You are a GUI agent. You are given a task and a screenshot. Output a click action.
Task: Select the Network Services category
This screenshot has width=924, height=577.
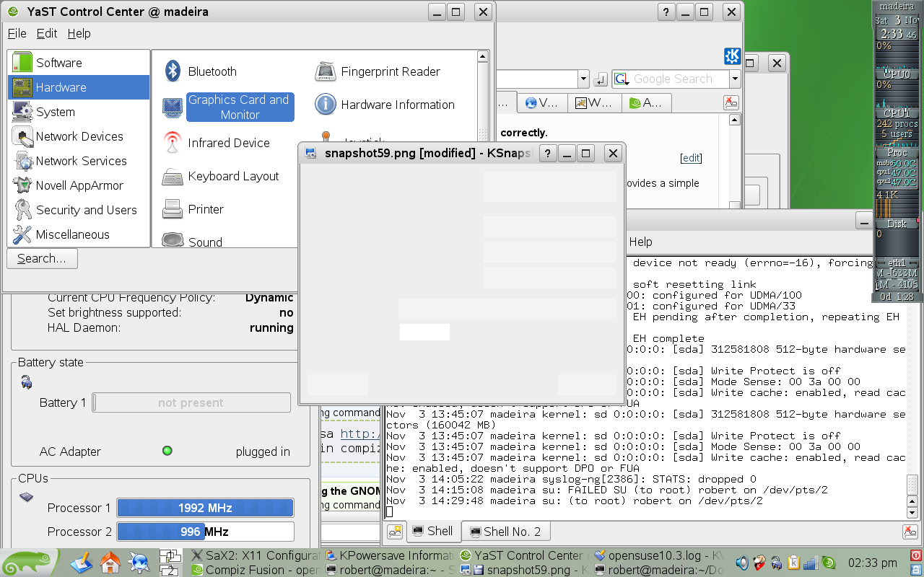click(79, 161)
